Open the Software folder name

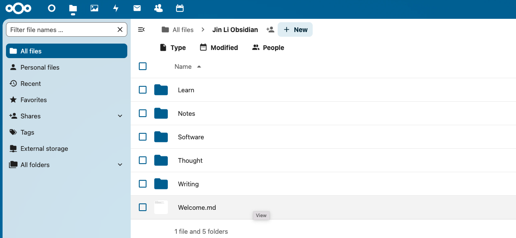pos(191,137)
